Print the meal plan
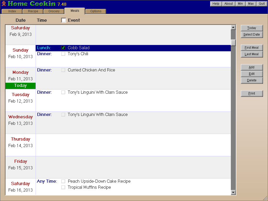This screenshot has width=268, height=201. tap(252, 93)
